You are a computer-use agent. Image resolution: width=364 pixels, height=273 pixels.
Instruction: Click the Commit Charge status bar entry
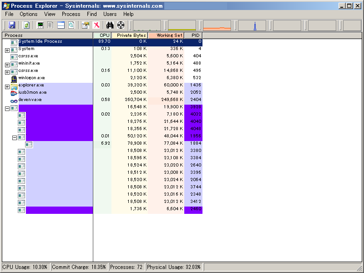coord(80,267)
